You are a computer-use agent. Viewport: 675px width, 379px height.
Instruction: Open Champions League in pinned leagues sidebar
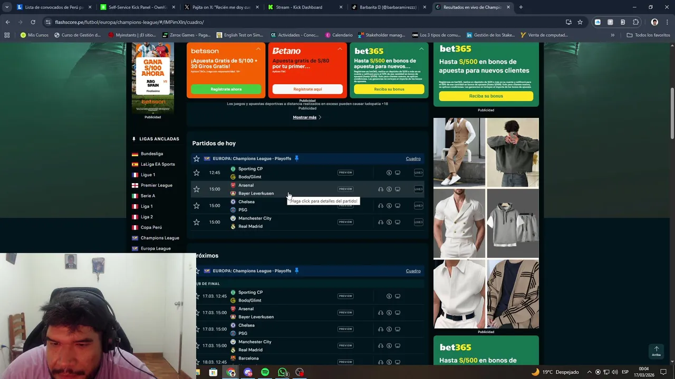pos(160,238)
